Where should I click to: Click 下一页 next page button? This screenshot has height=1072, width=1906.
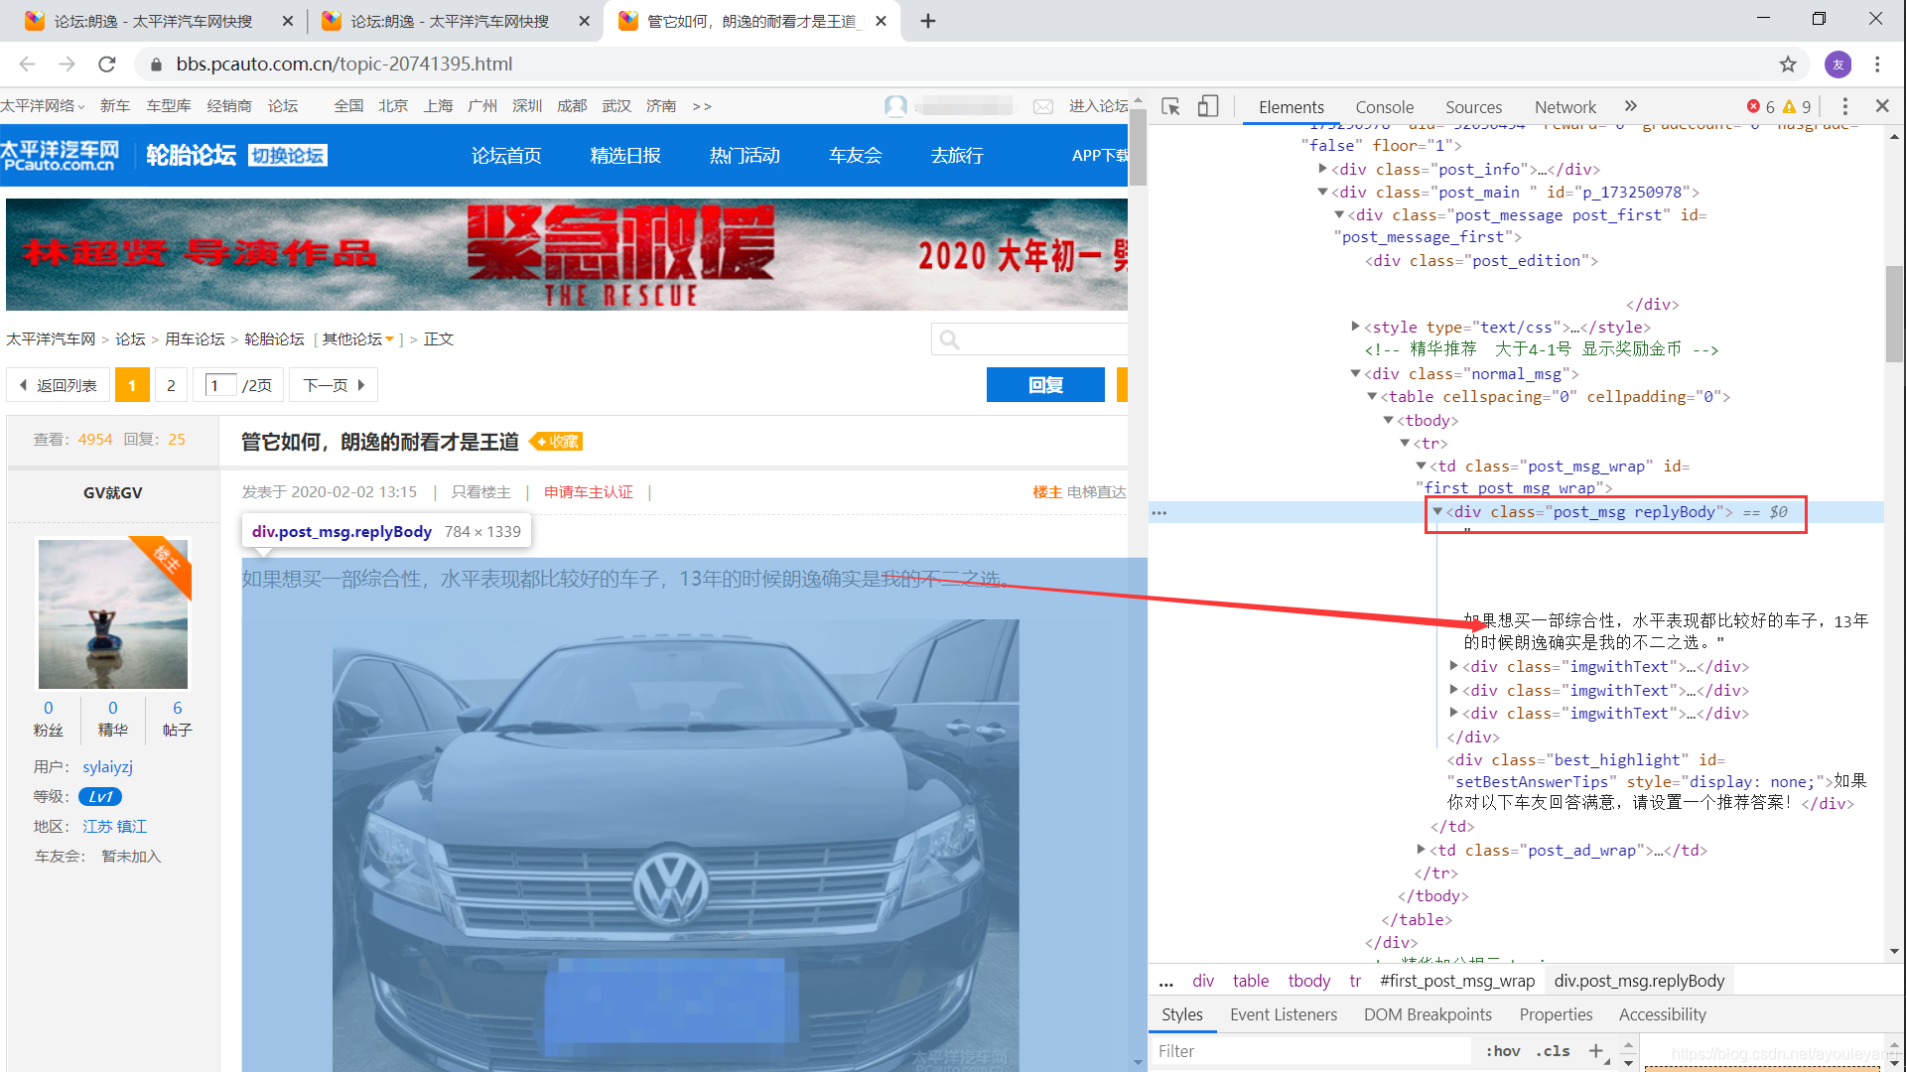[334, 385]
